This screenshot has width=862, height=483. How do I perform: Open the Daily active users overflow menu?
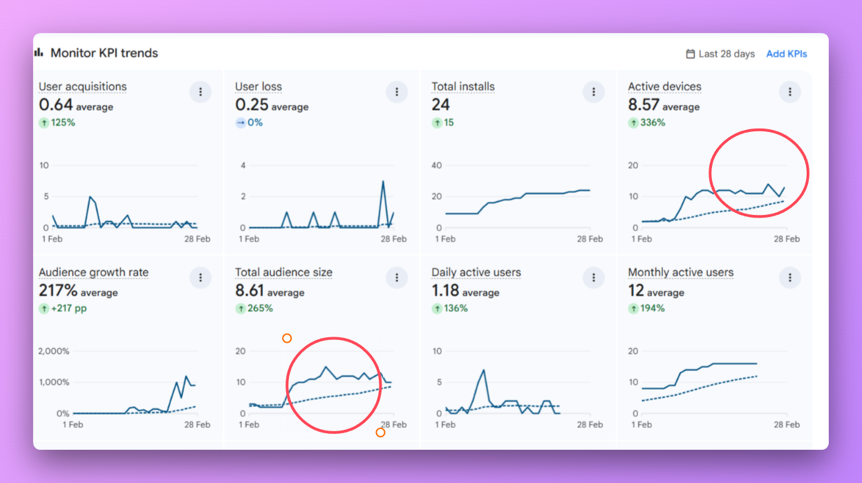point(593,277)
